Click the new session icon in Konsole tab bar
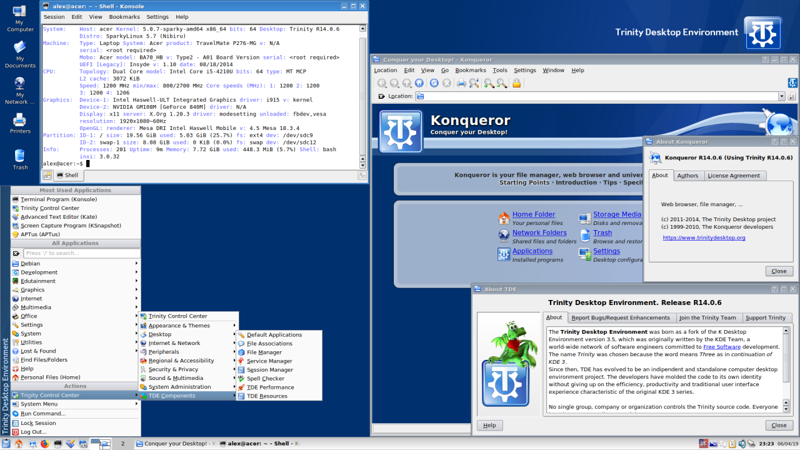Image resolution: width=800 pixels, height=450 pixels. [x=47, y=176]
